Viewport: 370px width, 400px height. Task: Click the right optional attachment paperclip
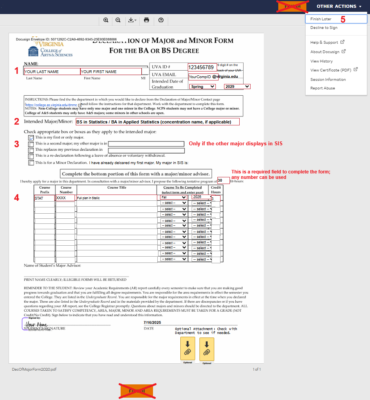click(x=206, y=349)
